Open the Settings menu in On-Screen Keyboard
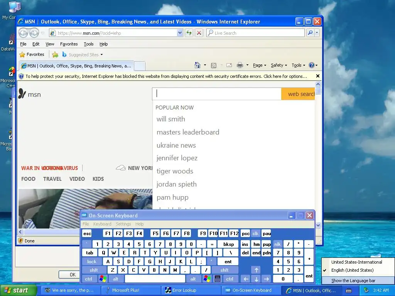Viewport: 395px width, 296px height. point(123,224)
